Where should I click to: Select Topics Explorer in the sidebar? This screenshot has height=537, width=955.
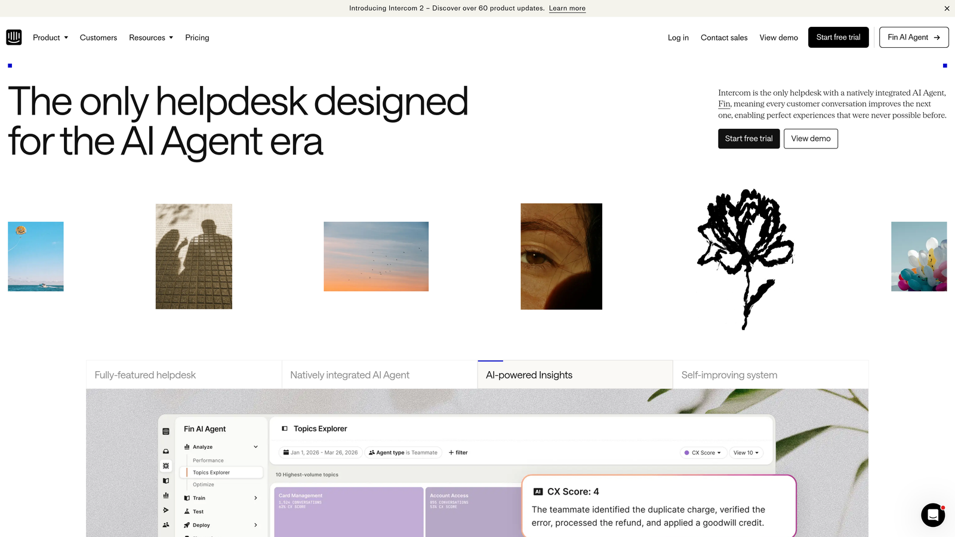click(221, 473)
